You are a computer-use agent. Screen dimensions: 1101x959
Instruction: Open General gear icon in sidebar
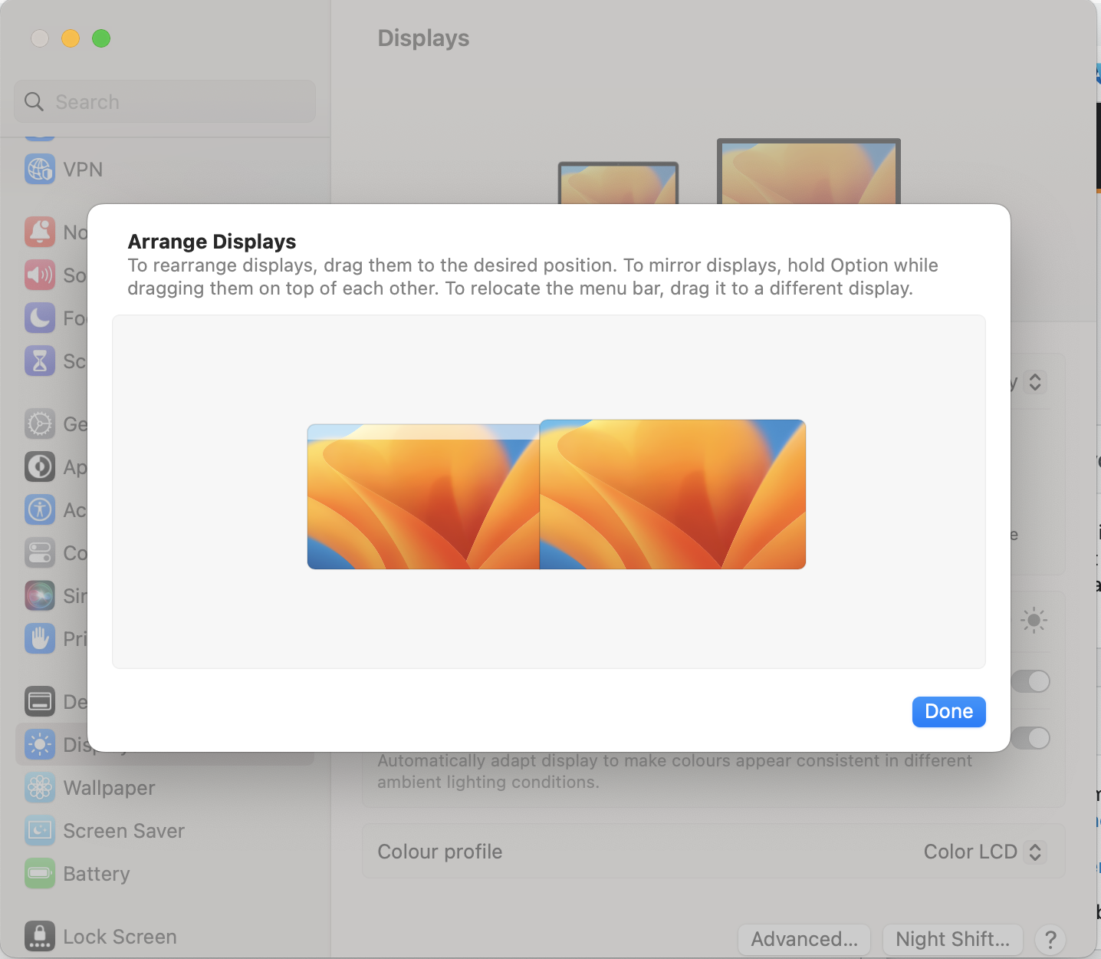click(x=40, y=423)
